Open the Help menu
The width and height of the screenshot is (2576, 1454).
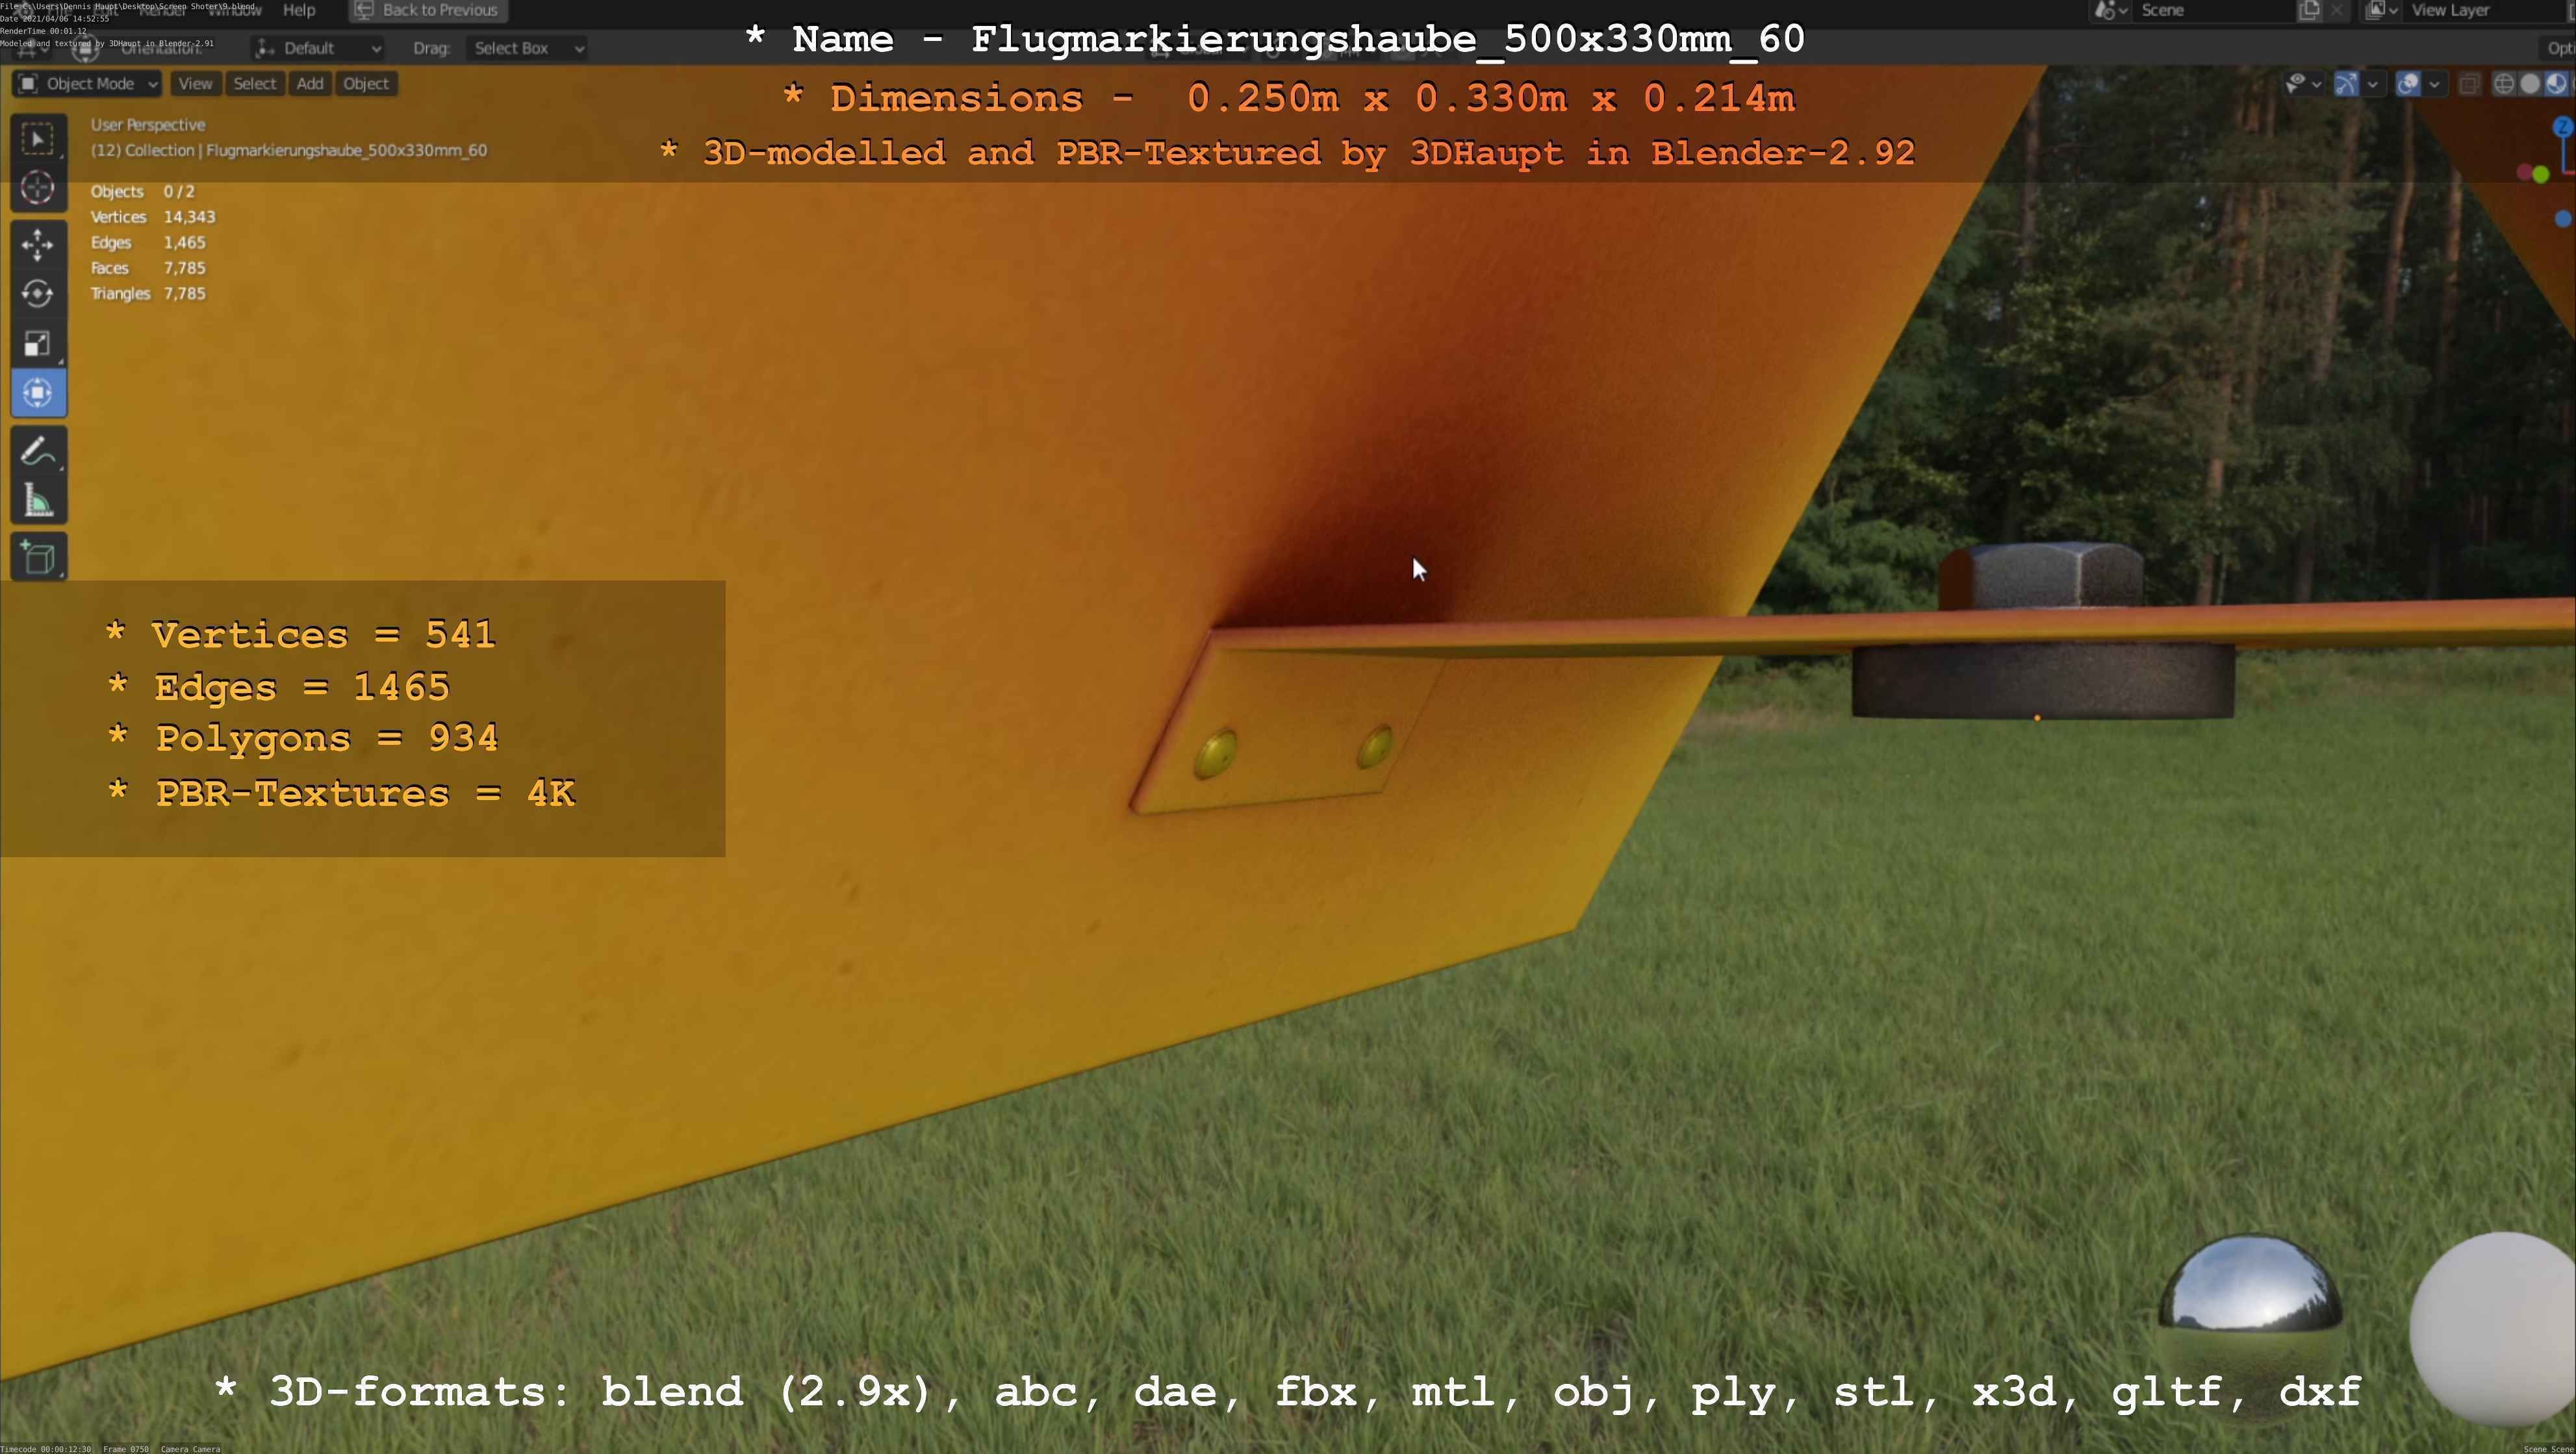pyautogui.click(x=299, y=10)
